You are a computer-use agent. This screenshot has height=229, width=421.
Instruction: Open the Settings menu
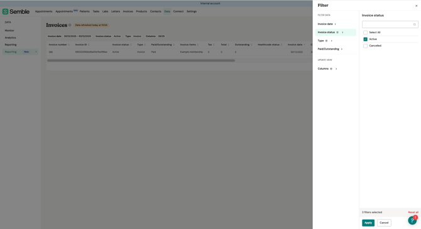coord(192,11)
